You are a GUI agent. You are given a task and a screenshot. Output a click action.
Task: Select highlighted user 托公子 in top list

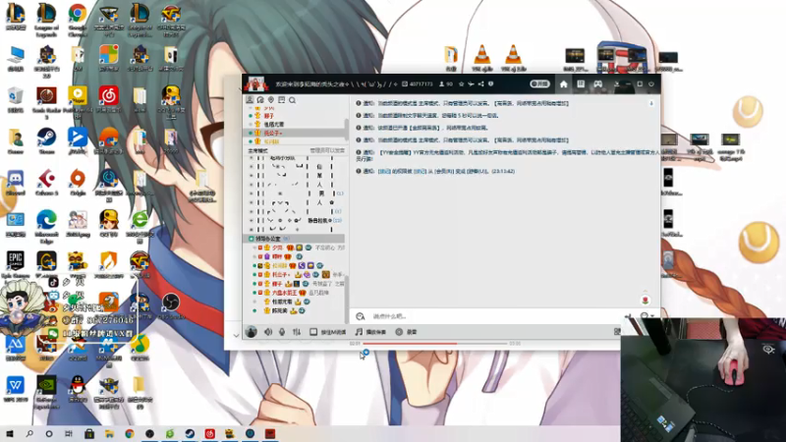click(296, 133)
